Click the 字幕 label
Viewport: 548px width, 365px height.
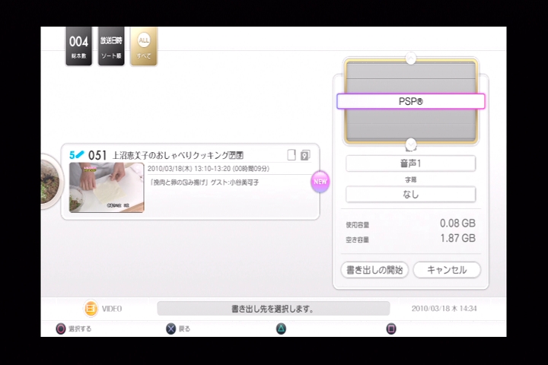pos(411,179)
